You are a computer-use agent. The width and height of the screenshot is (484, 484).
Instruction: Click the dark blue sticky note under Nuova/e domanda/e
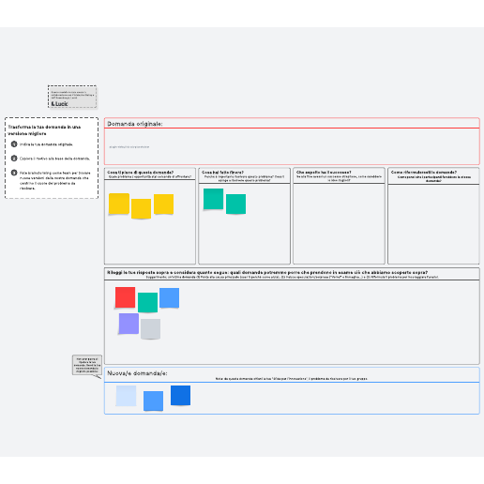click(180, 395)
